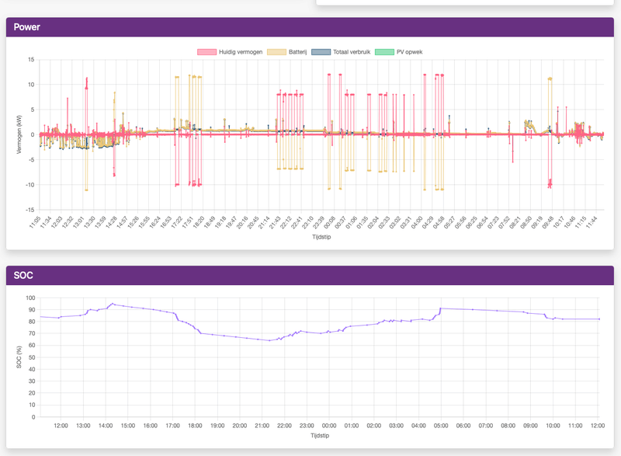The height and width of the screenshot is (456, 621).
Task: Click the 14:00 tick on SOC chart
Action: (106, 426)
